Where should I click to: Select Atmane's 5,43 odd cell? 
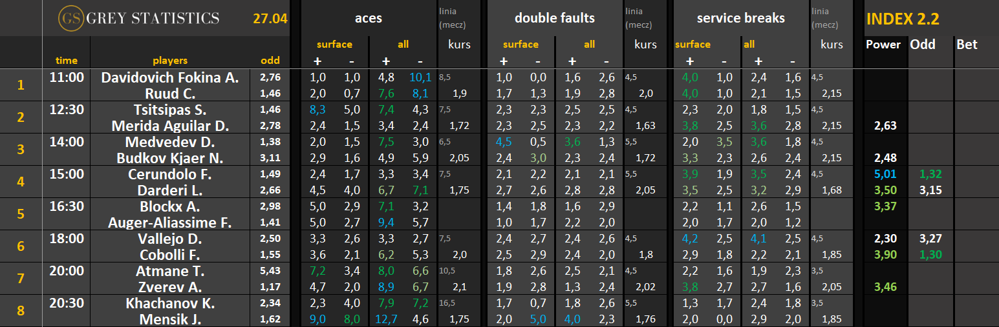[270, 271]
